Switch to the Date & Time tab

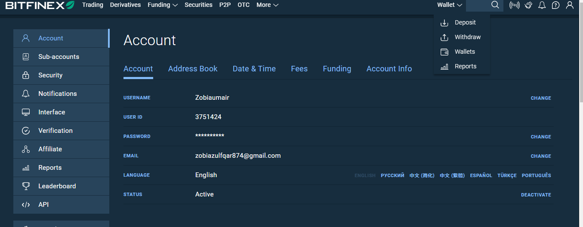(254, 69)
